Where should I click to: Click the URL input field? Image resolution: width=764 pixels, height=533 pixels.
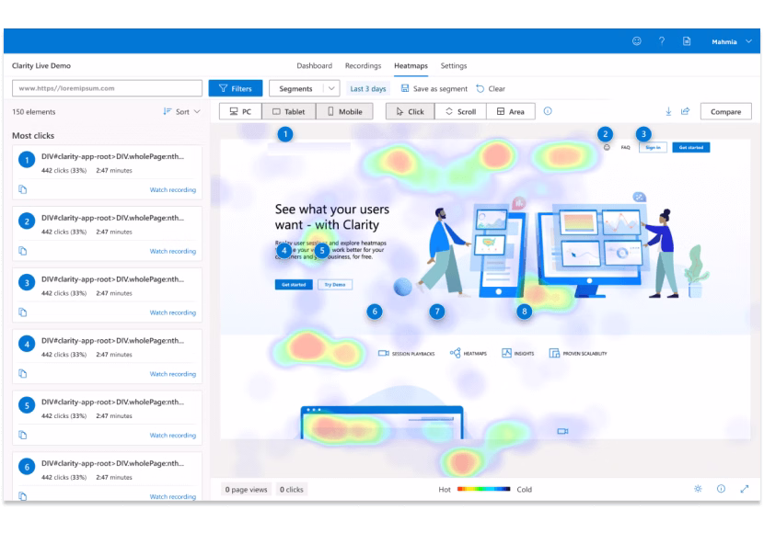(107, 88)
